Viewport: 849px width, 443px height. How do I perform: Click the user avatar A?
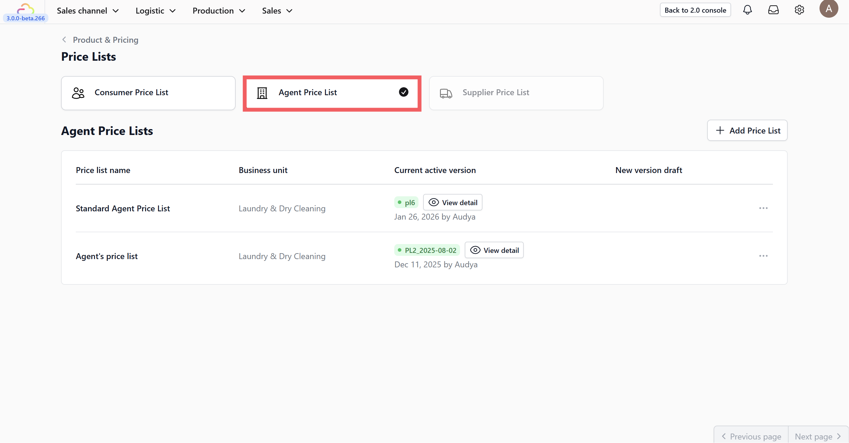pyautogui.click(x=829, y=9)
